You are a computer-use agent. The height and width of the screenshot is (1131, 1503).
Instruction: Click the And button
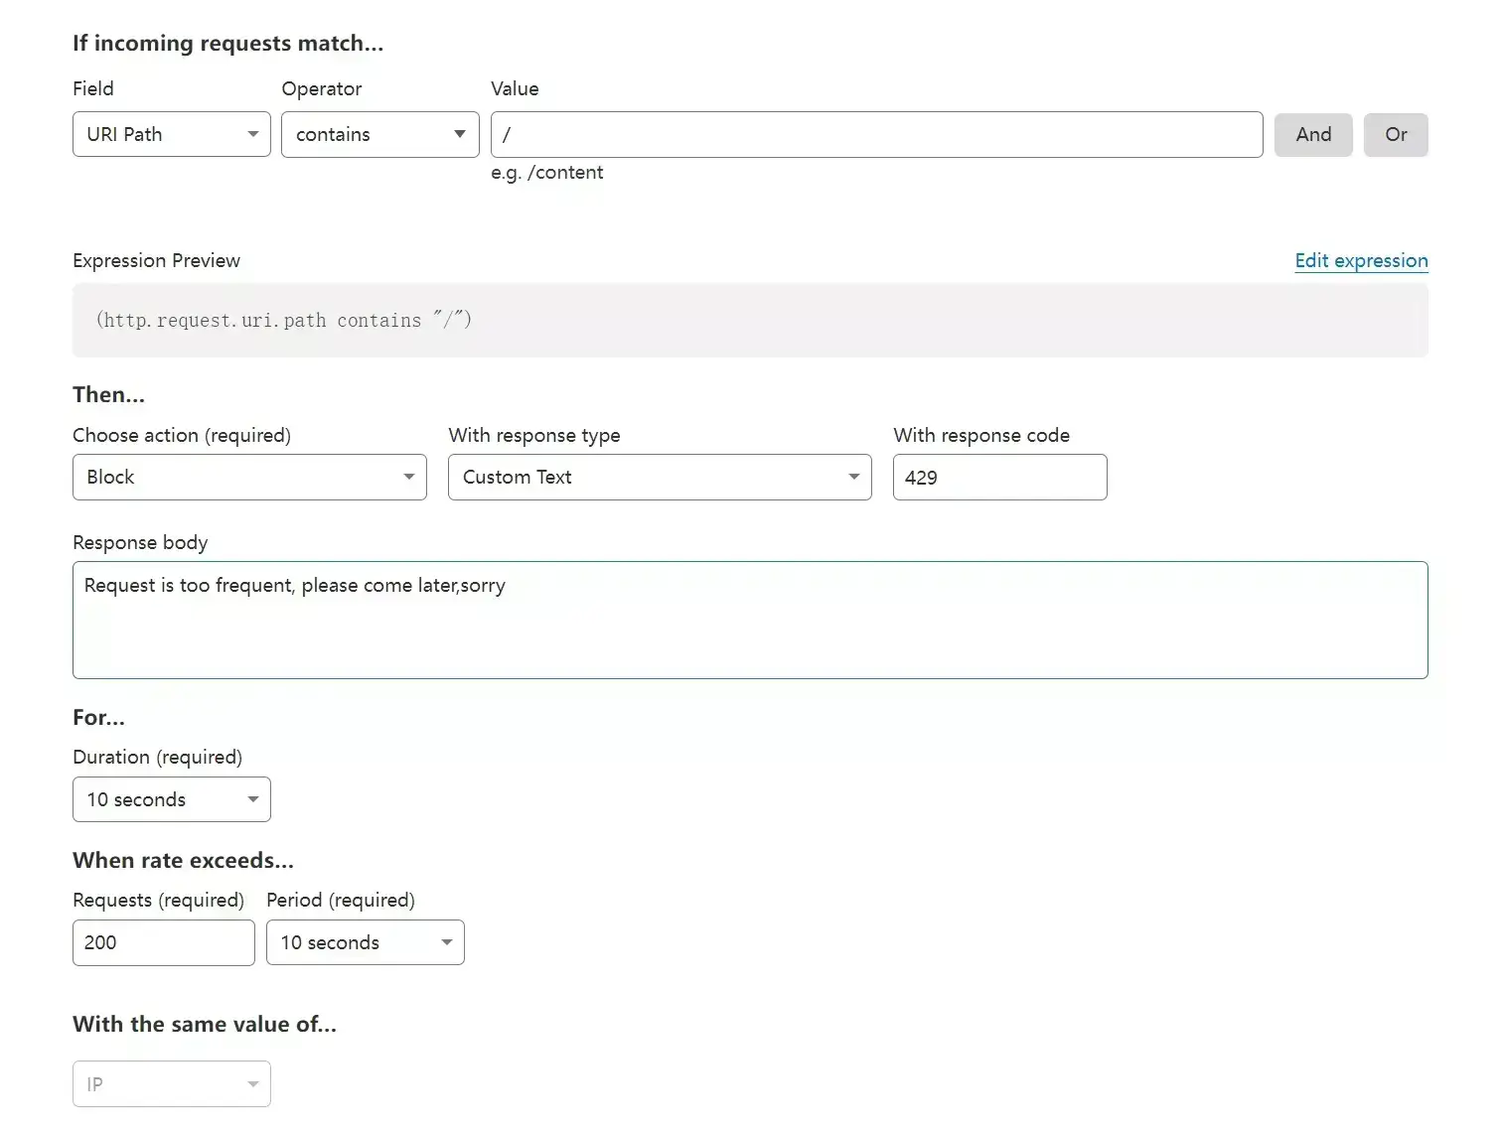[x=1313, y=134]
